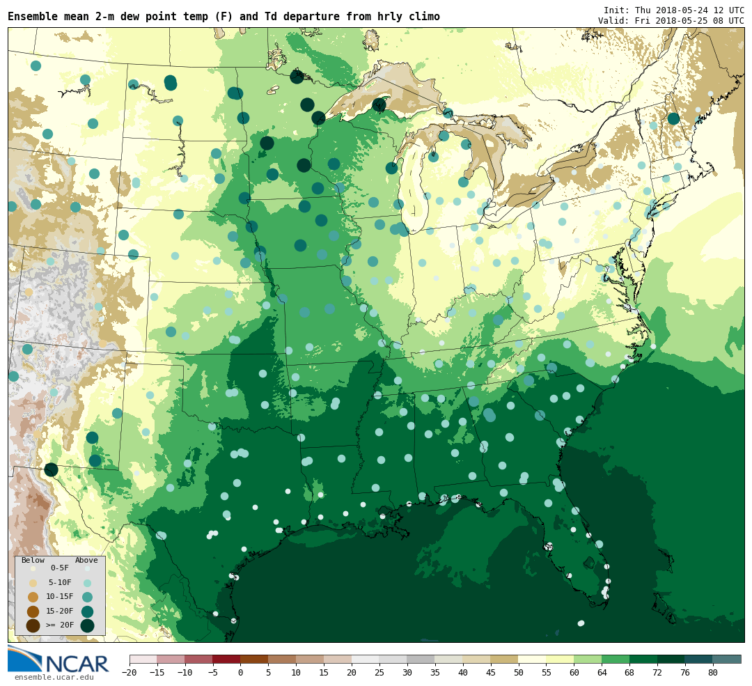Click the "25" colorbar tick label

coord(379,673)
